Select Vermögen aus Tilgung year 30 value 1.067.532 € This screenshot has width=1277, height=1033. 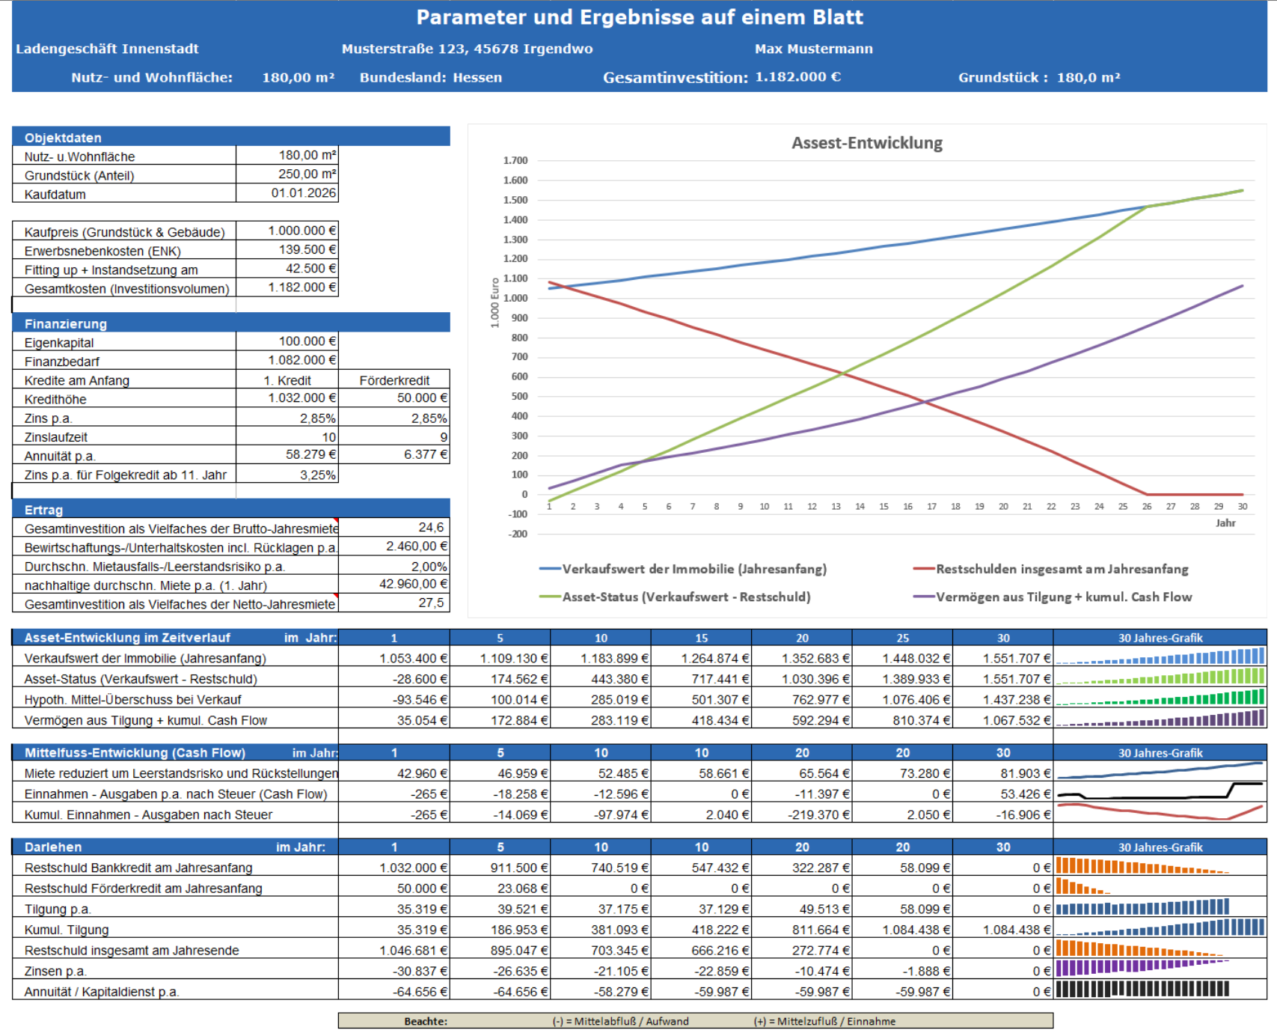(1003, 720)
